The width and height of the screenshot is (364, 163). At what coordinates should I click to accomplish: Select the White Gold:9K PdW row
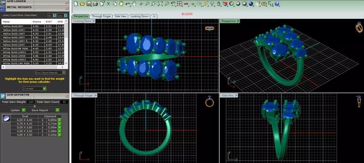tap(33, 48)
